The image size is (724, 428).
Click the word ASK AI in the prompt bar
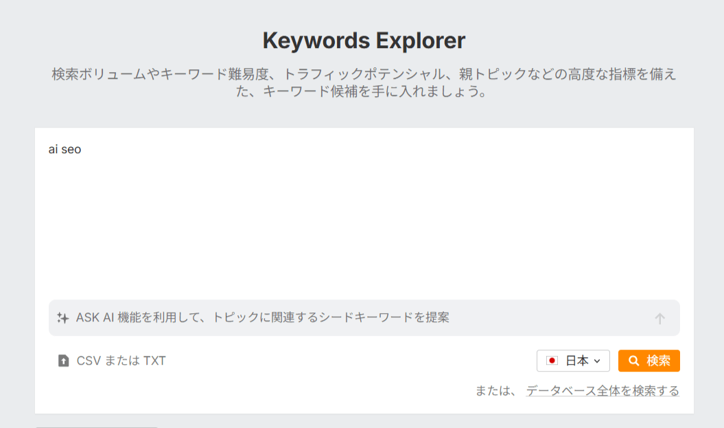(x=95, y=318)
